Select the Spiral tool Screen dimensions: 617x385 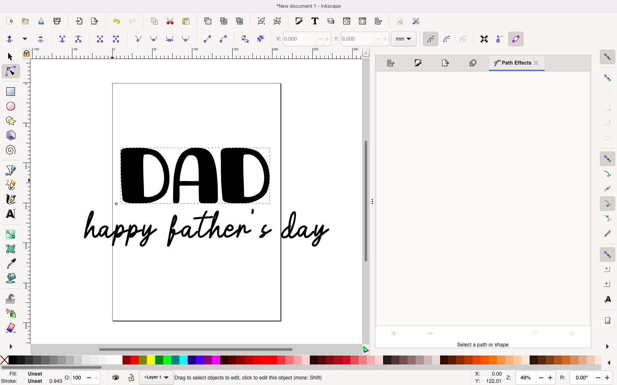11,150
